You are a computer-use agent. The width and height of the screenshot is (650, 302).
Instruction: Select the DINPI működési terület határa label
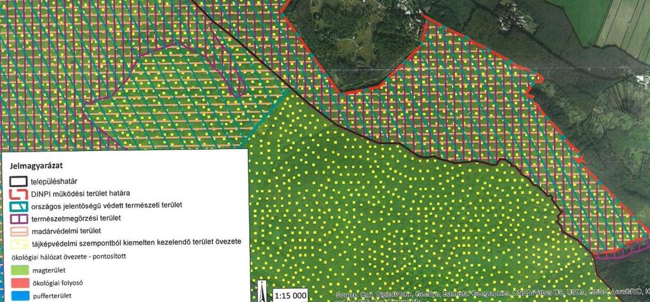click(83, 194)
